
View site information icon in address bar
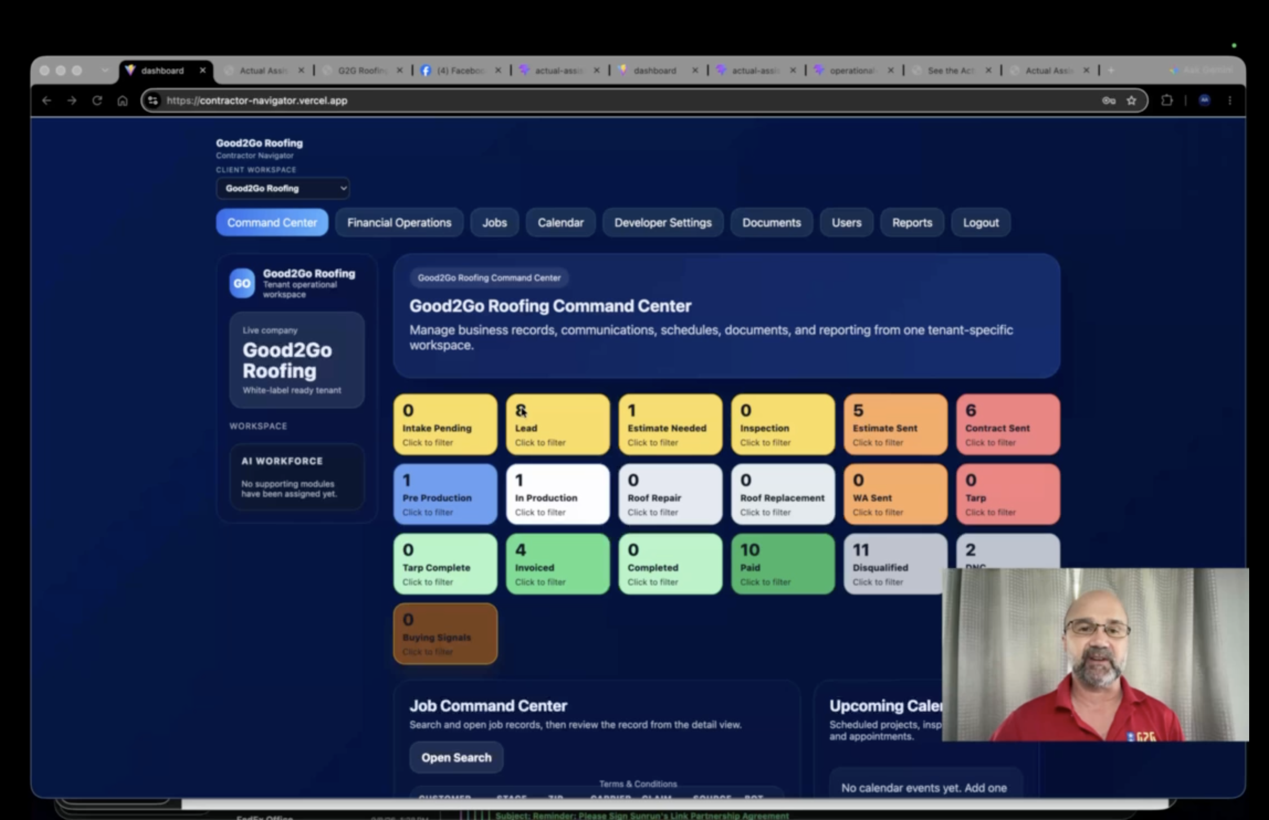click(153, 100)
